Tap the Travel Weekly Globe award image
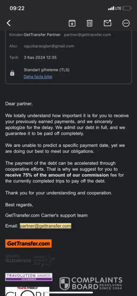 (27, 291)
